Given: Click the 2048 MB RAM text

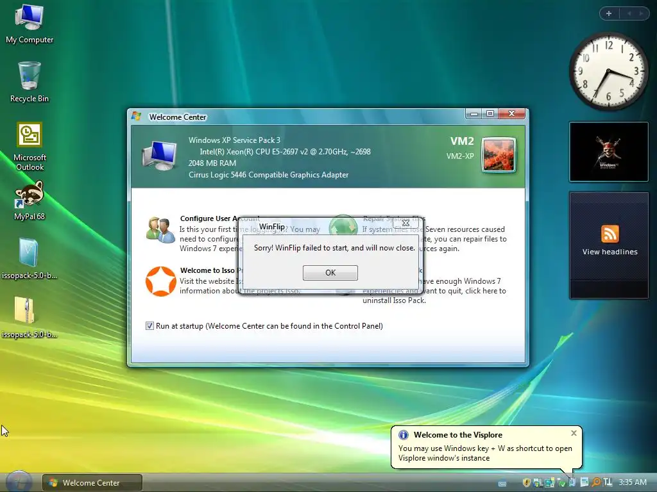Looking at the screenshot, I should point(212,163).
